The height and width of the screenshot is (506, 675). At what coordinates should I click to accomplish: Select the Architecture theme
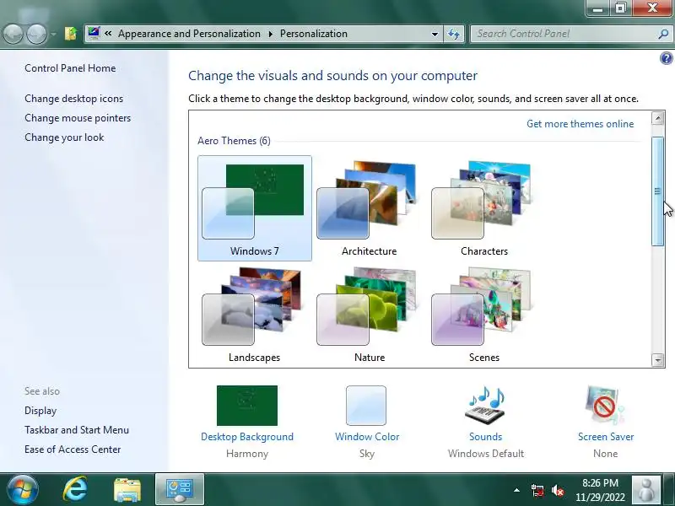click(x=369, y=208)
